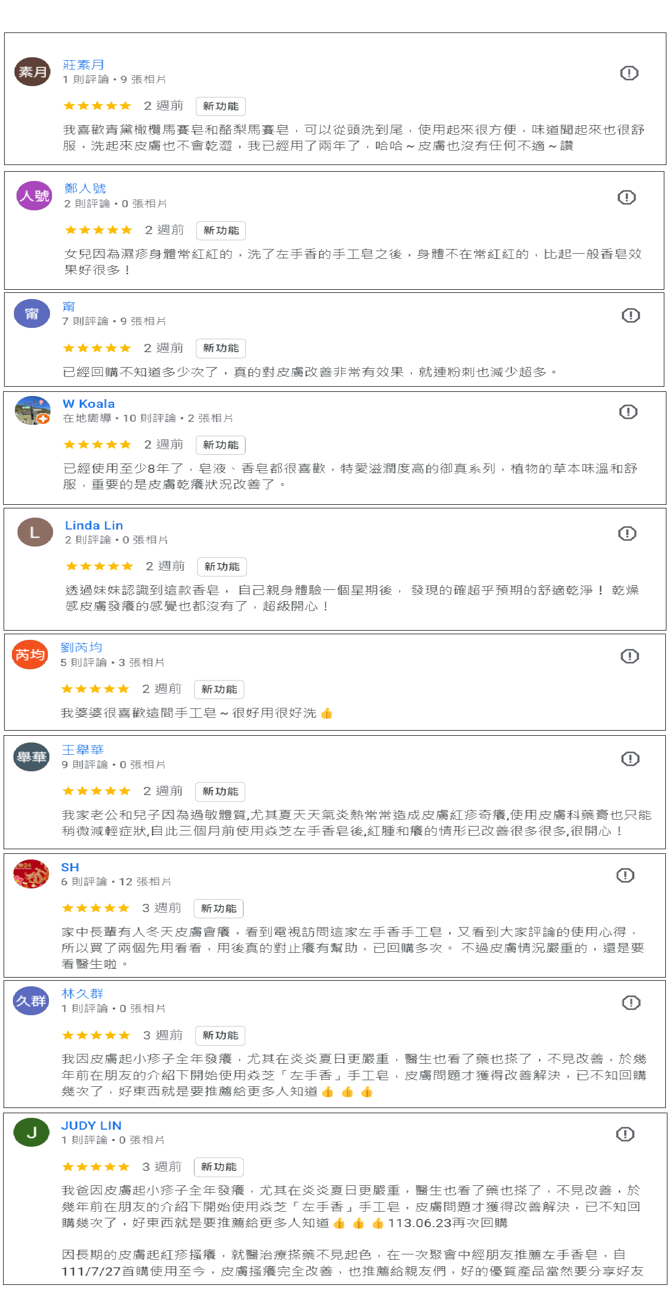Click the orange 芮均 avatar
The image size is (670, 1289).
(30, 654)
